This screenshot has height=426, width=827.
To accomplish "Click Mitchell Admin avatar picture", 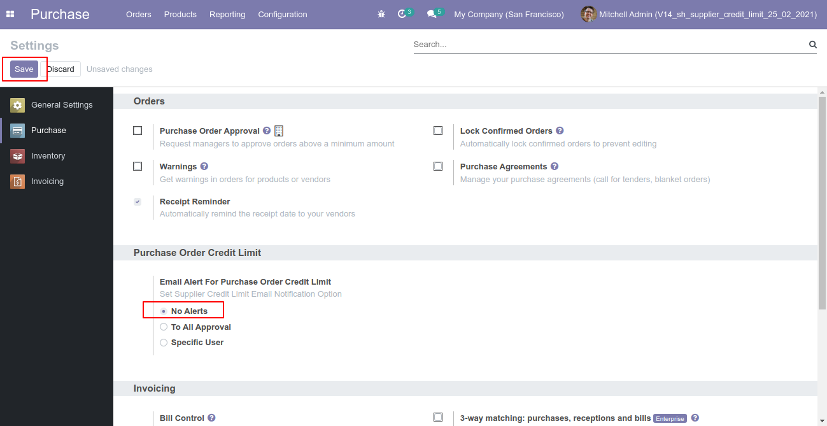I will (x=588, y=14).
